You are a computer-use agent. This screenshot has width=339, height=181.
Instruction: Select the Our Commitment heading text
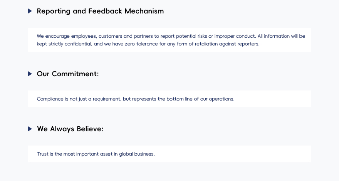coord(68,74)
